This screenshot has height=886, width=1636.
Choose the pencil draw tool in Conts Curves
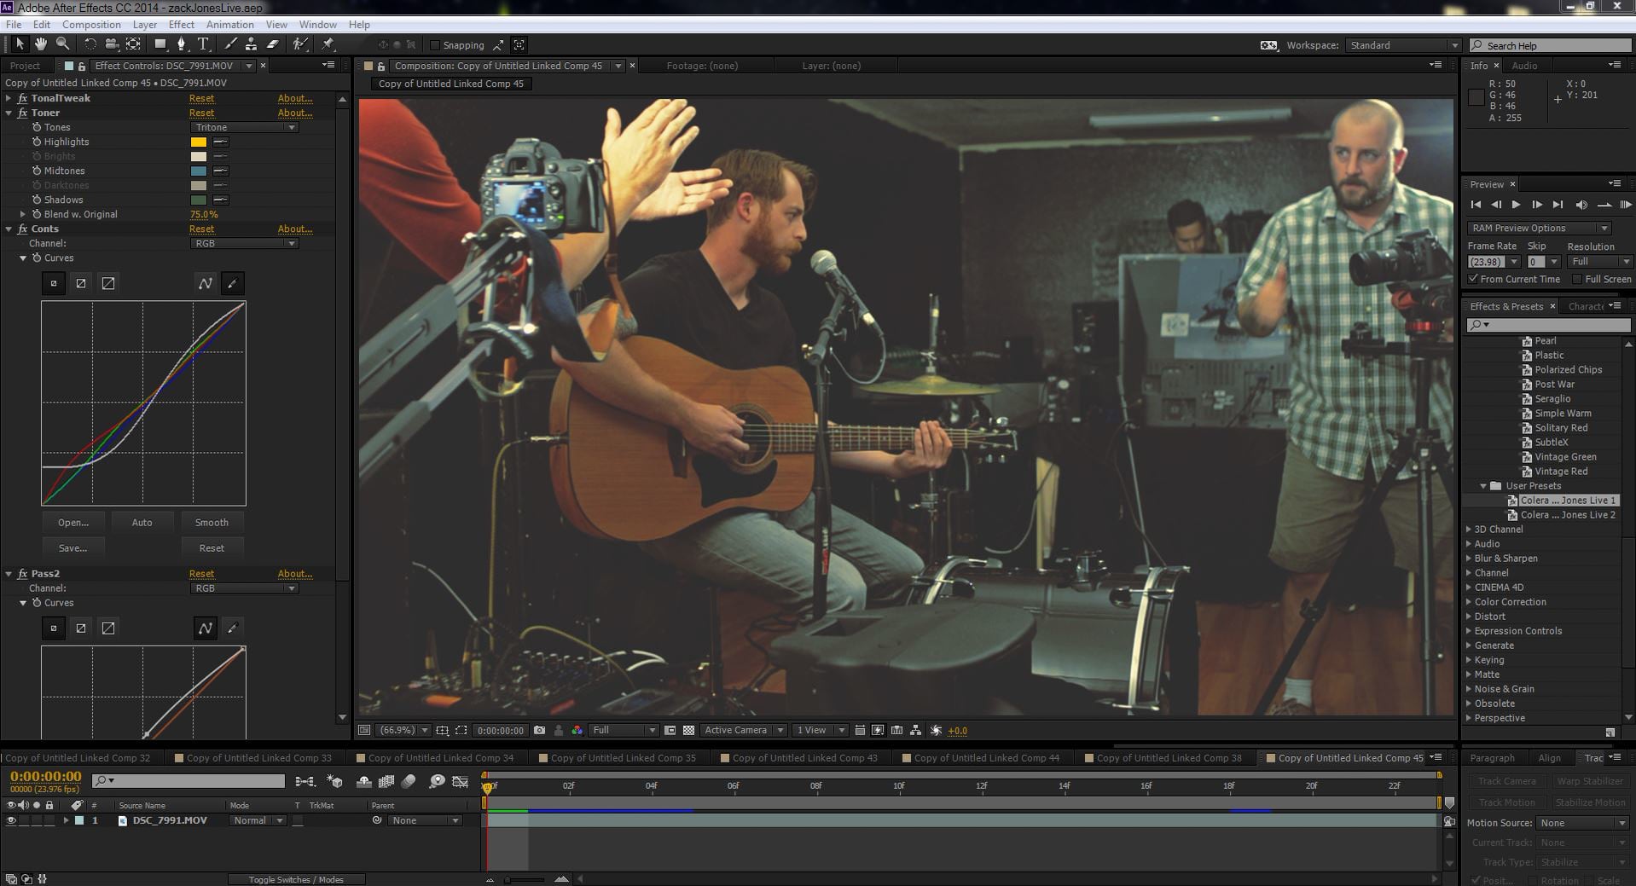coord(232,283)
